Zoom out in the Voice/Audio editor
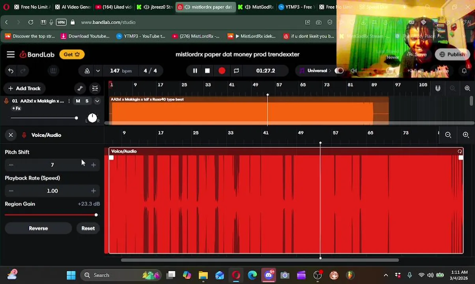 [448, 135]
